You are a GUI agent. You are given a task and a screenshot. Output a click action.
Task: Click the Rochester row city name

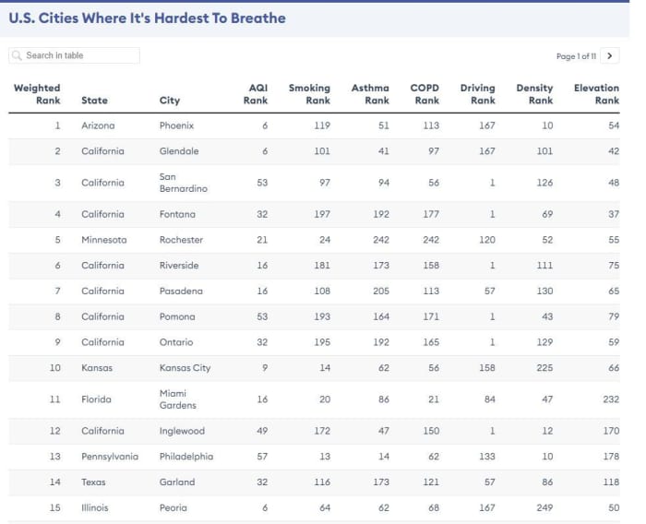[181, 240]
